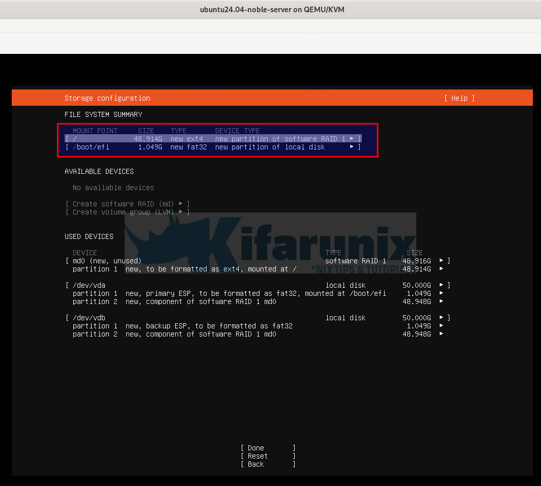Click the new fat32 type of /boot/efi
The height and width of the screenshot is (486, 541).
coord(189,147)
